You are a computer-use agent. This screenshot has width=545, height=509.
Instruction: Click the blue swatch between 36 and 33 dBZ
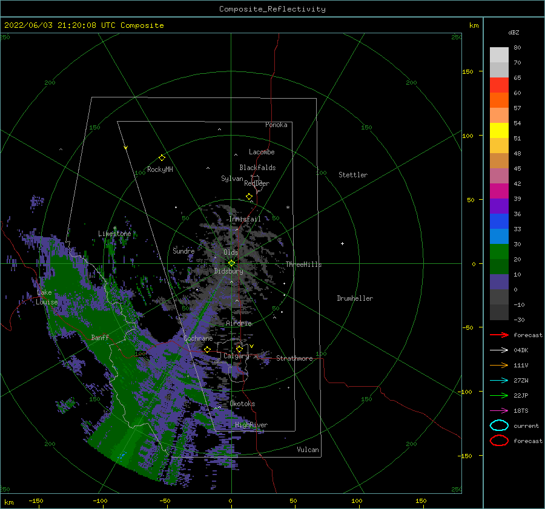click(499, 222)
